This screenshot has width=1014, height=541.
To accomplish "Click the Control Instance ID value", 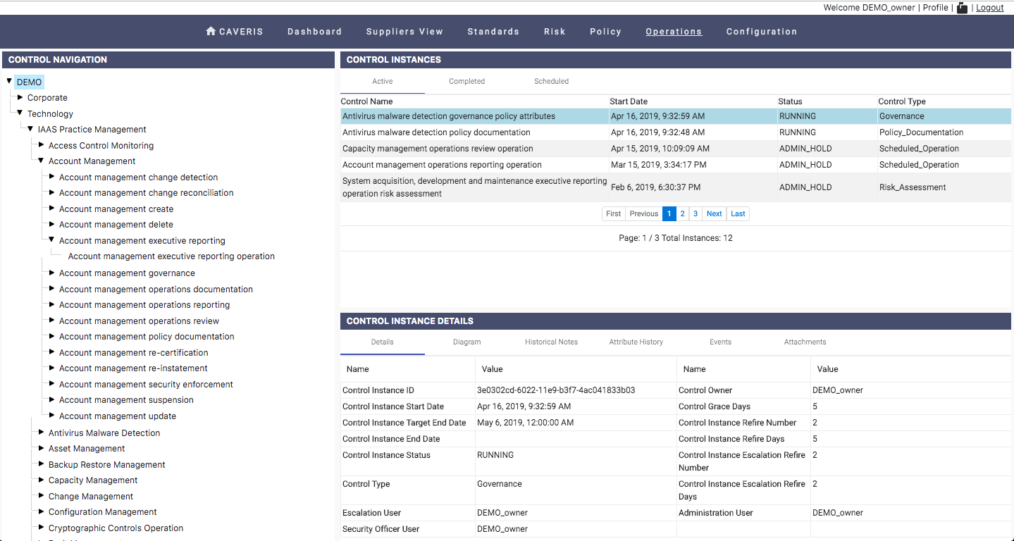I will point(556,390).
